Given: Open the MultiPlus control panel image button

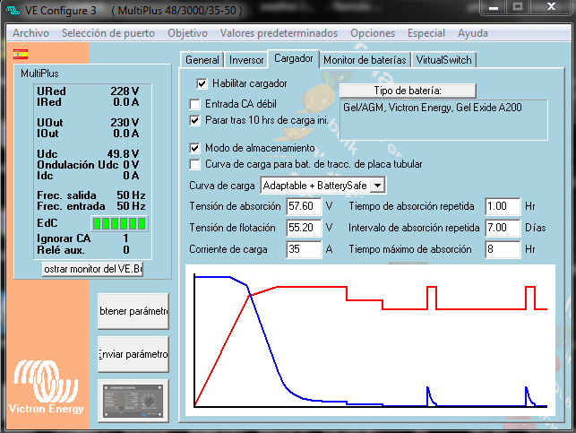Looking at the screenshot, I should coord(133,401).
